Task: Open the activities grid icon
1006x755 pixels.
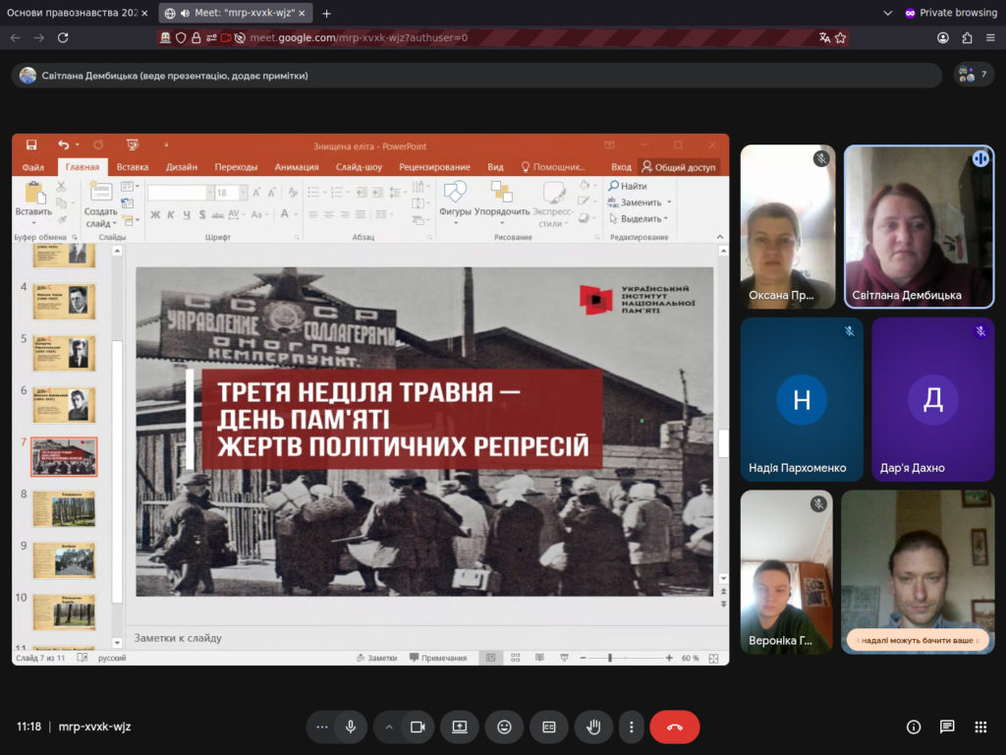Action: [x=980, y=726]
